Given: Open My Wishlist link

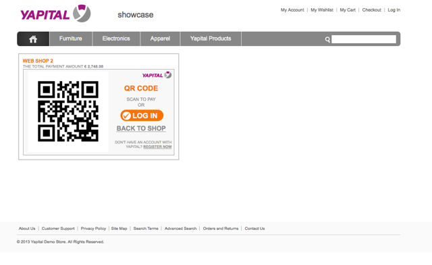Looking at the screenshot, I should (x=322, y=10).
